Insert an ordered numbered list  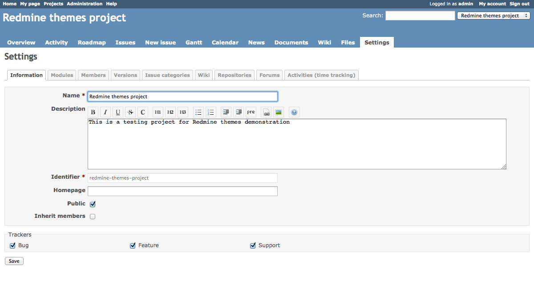click(x=211, y=112)
